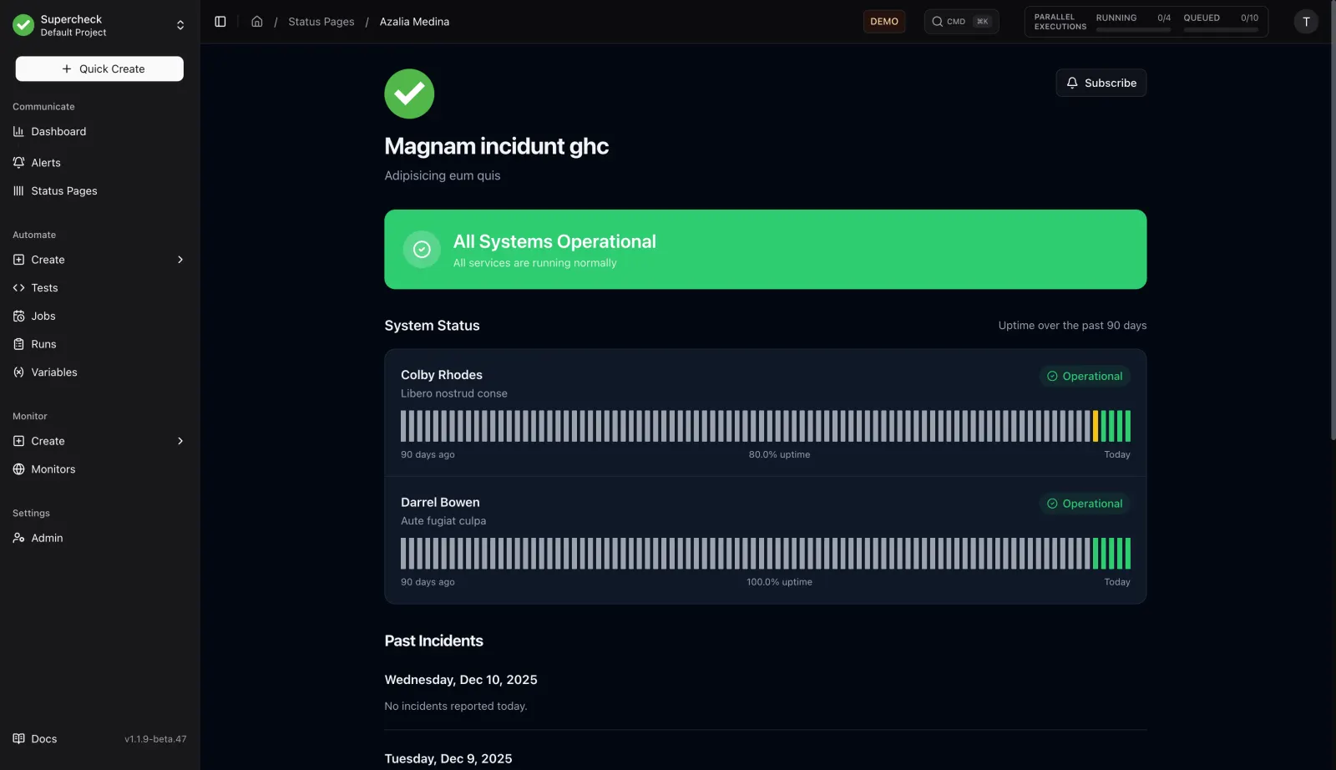The image size is (1336, 770).
Task: Click the Monitors globe icon
Action: pyautogui.click(x=18, y=469)
